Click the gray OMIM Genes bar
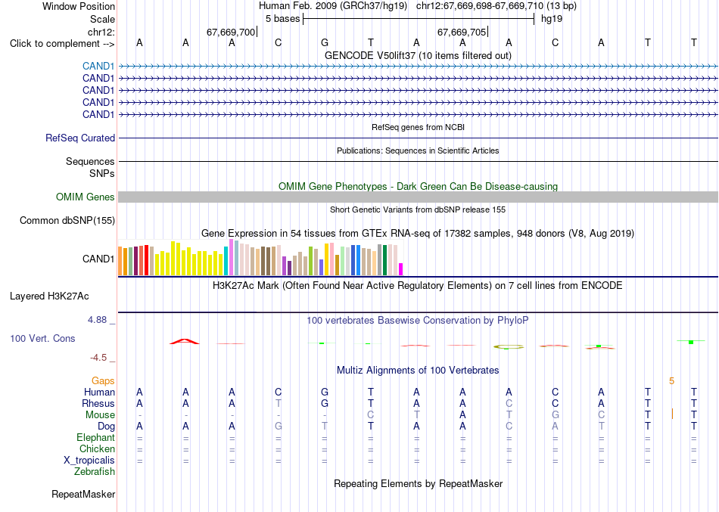 click(418, 197)
